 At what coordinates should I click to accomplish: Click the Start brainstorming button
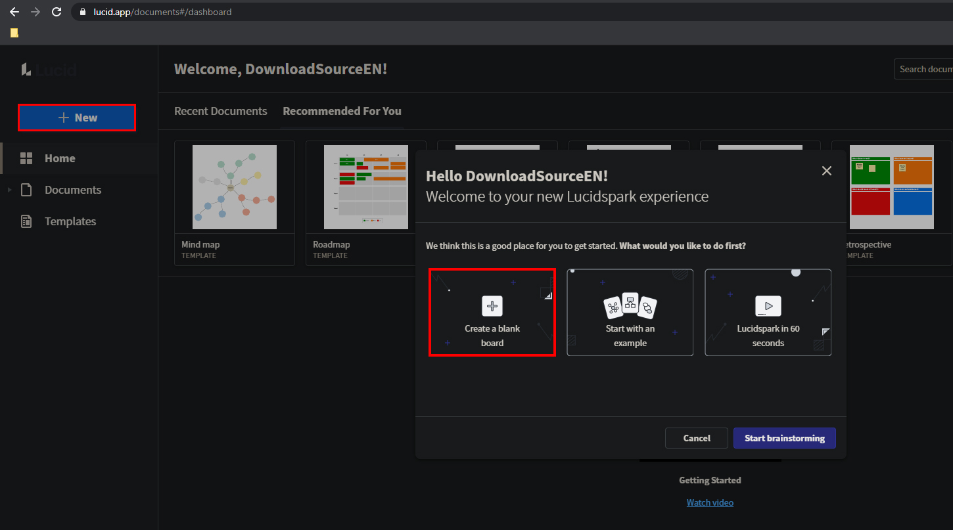785,438
